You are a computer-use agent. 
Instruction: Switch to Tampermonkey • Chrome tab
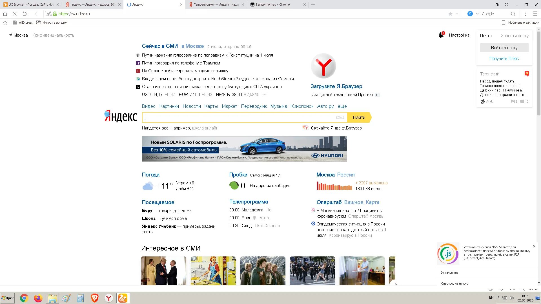272,5
